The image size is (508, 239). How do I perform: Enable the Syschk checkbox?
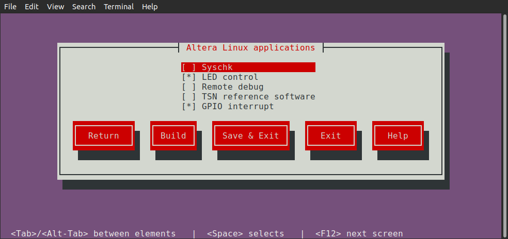[x=189, y=67]
